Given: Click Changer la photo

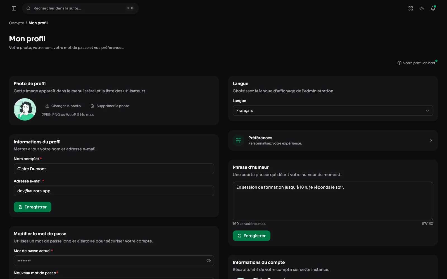Looking at the screenshot, I should pyautogui.click(x=63, y=106).
